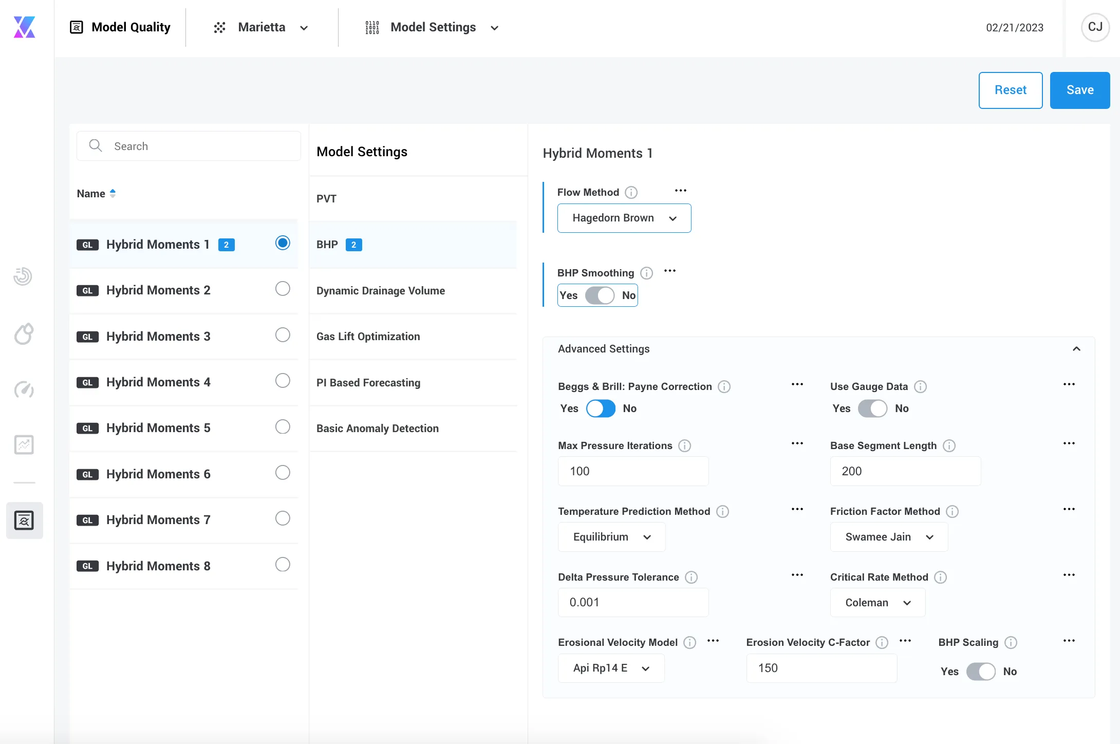This screenshot has width=1120, height=744.
Task: Select the Dynamic Drainage Volume category
Action: point(413,291)
